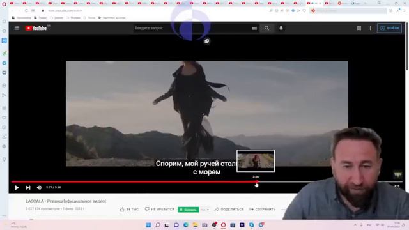Open the on-screen keyboard in search box
This screenshot has width=409, height=230.
(254, 28)
